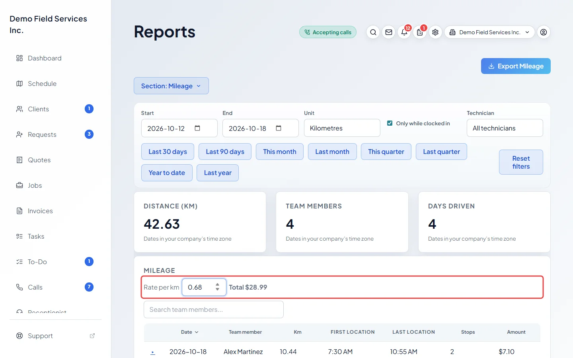
Task: Click the Invoices file icon
Action: [x=19, y=211]
